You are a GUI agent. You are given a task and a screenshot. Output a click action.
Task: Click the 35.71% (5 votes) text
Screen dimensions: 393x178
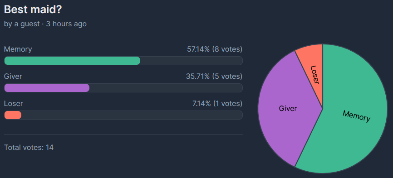tap(214, 76)
